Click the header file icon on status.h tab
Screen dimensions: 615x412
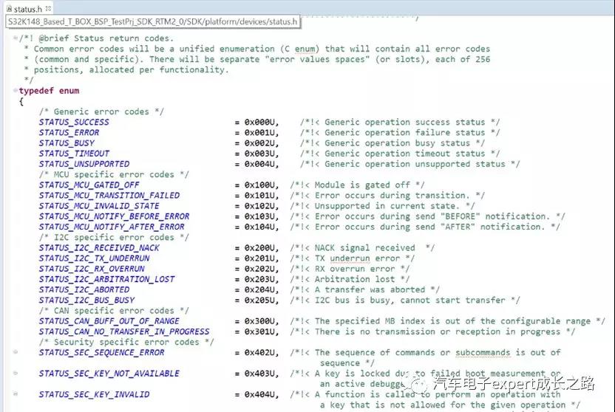pos(8,7)
